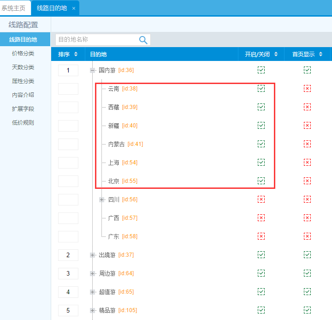The width and height of the screenshot is (332, 320).
Task: Select 扩展字段 sidebar link
Action: 23,109
